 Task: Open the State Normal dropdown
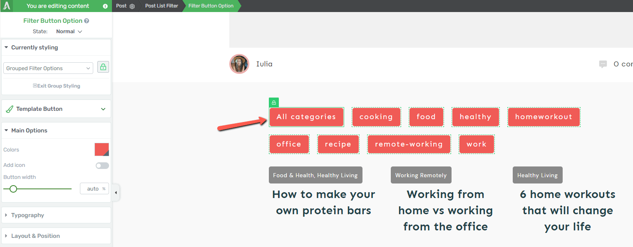69,32
